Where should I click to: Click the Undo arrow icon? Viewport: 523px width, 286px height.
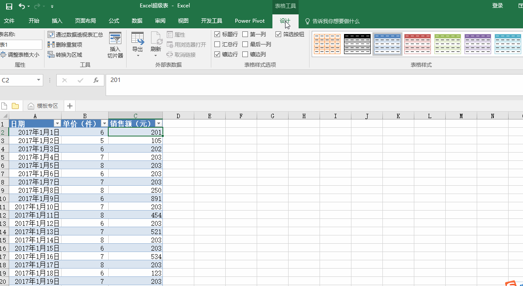[22, 6]
